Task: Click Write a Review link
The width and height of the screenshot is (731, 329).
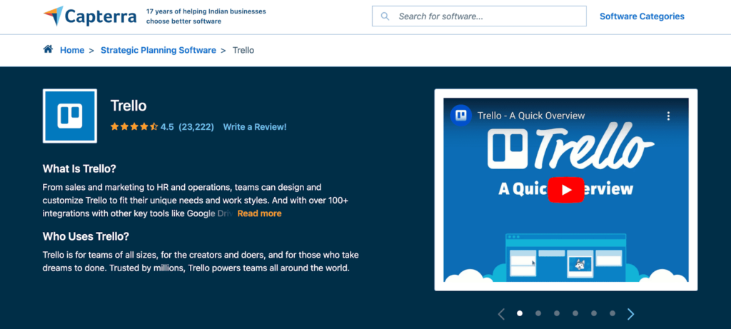Action: 255,127
